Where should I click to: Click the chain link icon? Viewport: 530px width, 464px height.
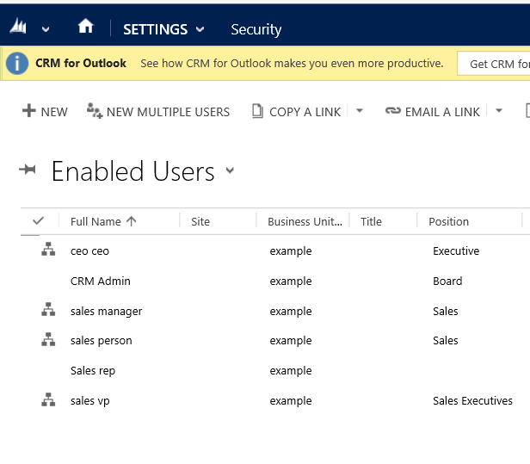[x=393, y=110]
